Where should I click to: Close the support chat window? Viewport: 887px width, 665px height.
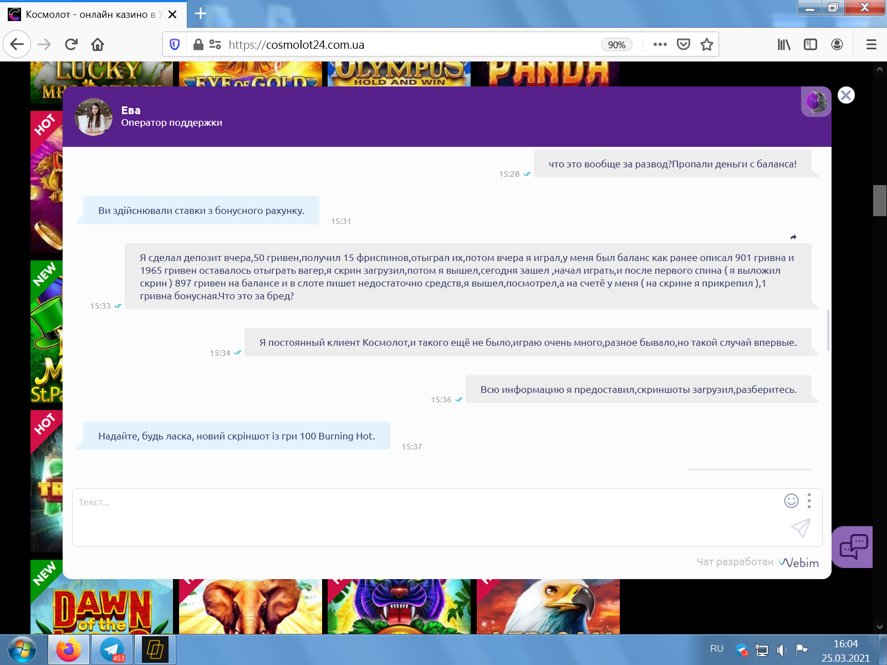click(x=846, y=95)
